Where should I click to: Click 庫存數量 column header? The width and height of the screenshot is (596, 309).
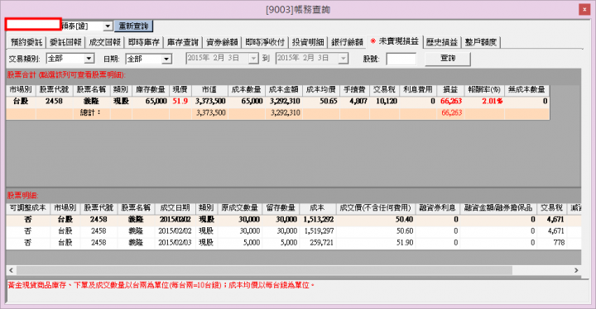click(151, 89)
